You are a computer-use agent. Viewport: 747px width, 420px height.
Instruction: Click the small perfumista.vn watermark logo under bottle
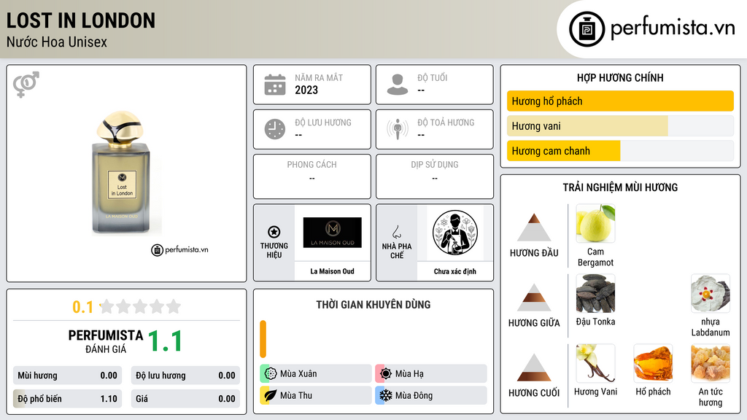click(179, 249)
